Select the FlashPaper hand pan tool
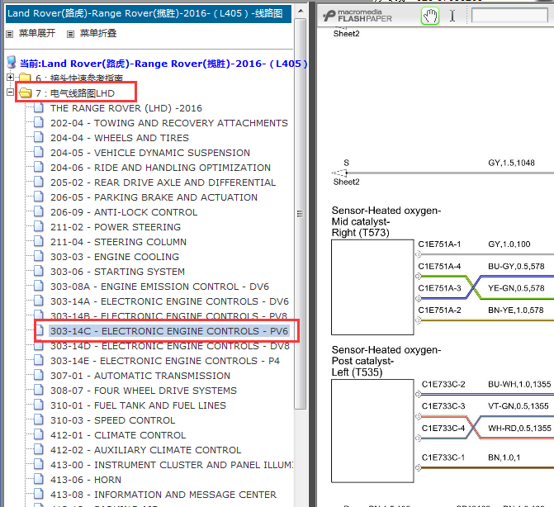 (x=430, y=17)
